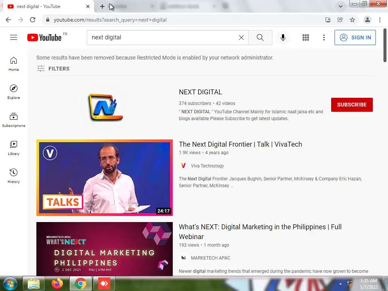
Task: Open a new tab with the plus button
Action: pyautogui.click(x=102, y=6)
